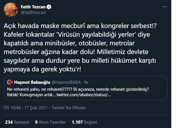Click the ÖS 10:46 tweet time
Screen dimensions: 188x128
[12, 108]
